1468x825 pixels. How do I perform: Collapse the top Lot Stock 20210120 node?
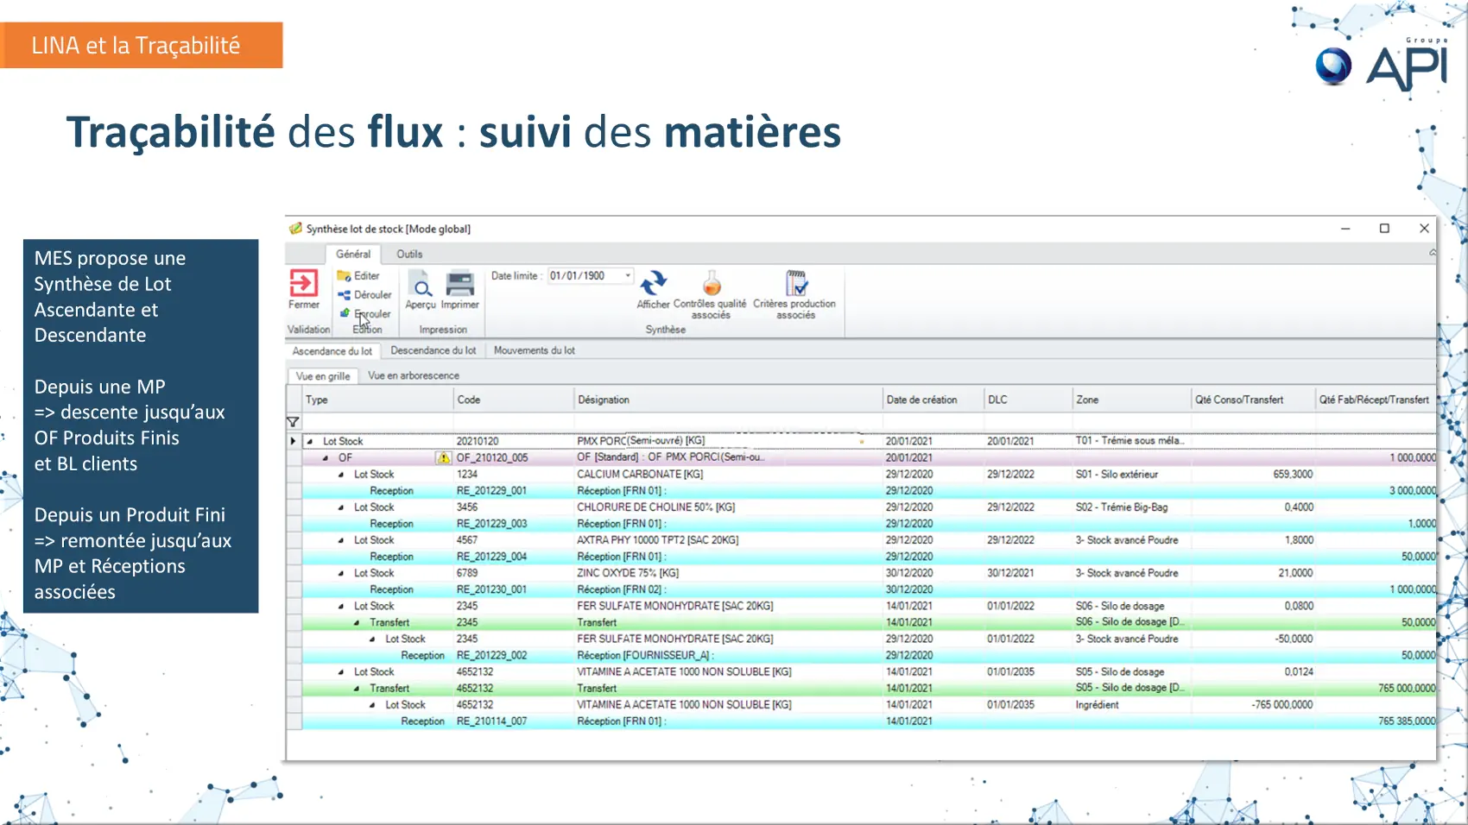coord(310,441)
